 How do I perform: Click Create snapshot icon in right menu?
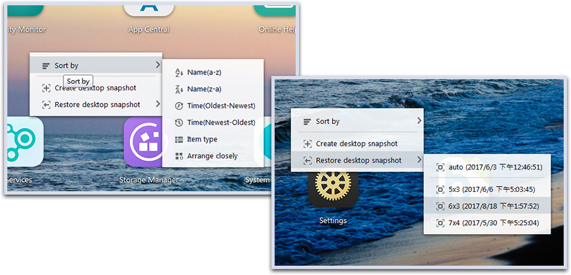308,144
